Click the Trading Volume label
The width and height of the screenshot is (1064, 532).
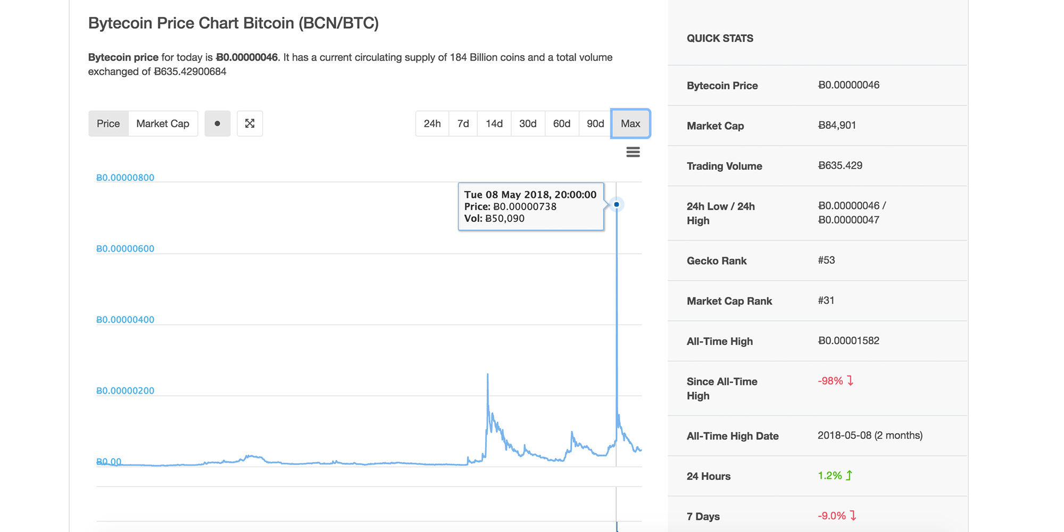(725, 166)
